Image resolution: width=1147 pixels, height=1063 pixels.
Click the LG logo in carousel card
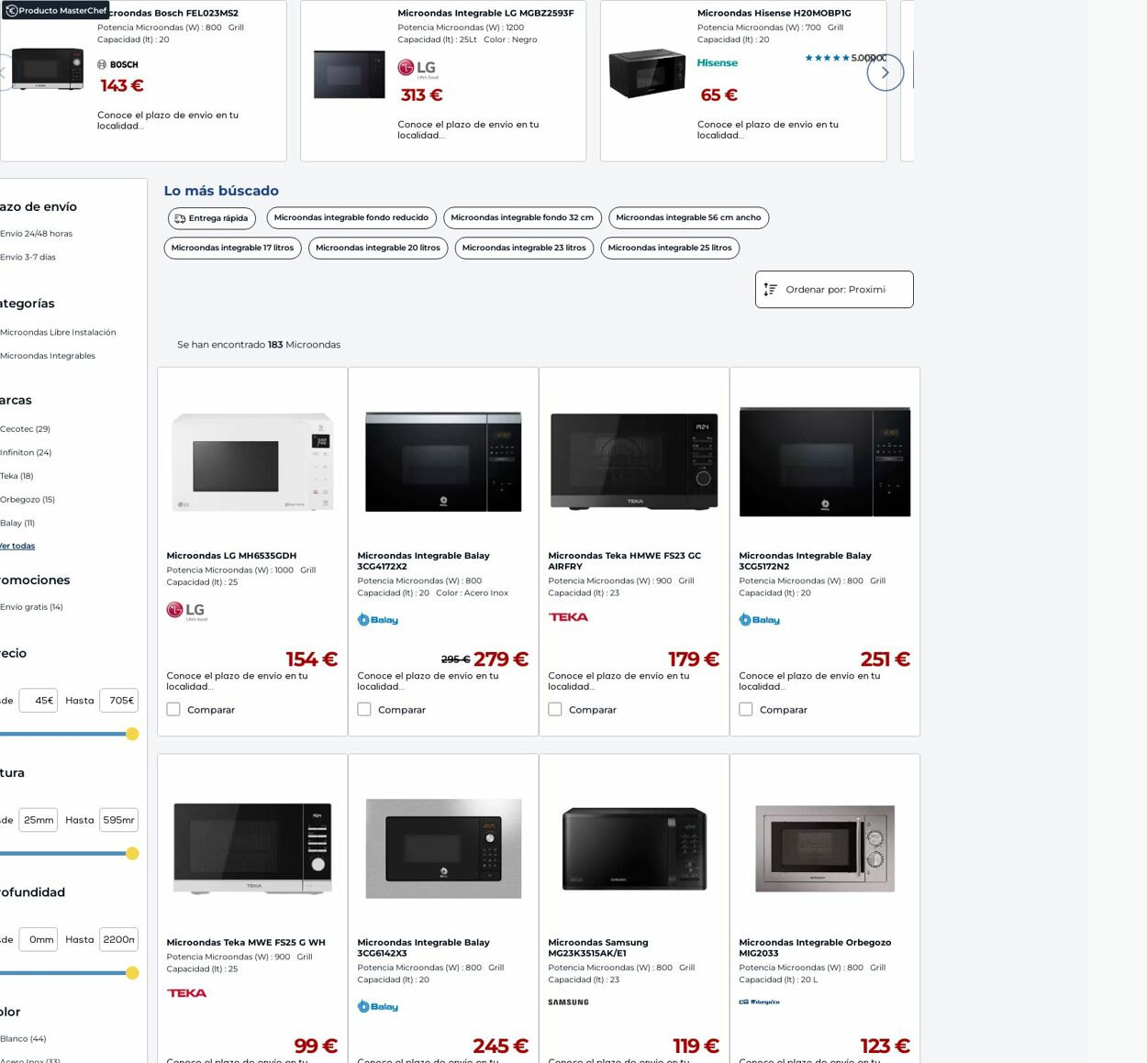[417, 69]
